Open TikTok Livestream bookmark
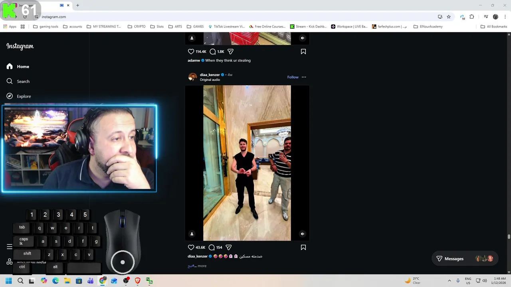 (226, 27)
